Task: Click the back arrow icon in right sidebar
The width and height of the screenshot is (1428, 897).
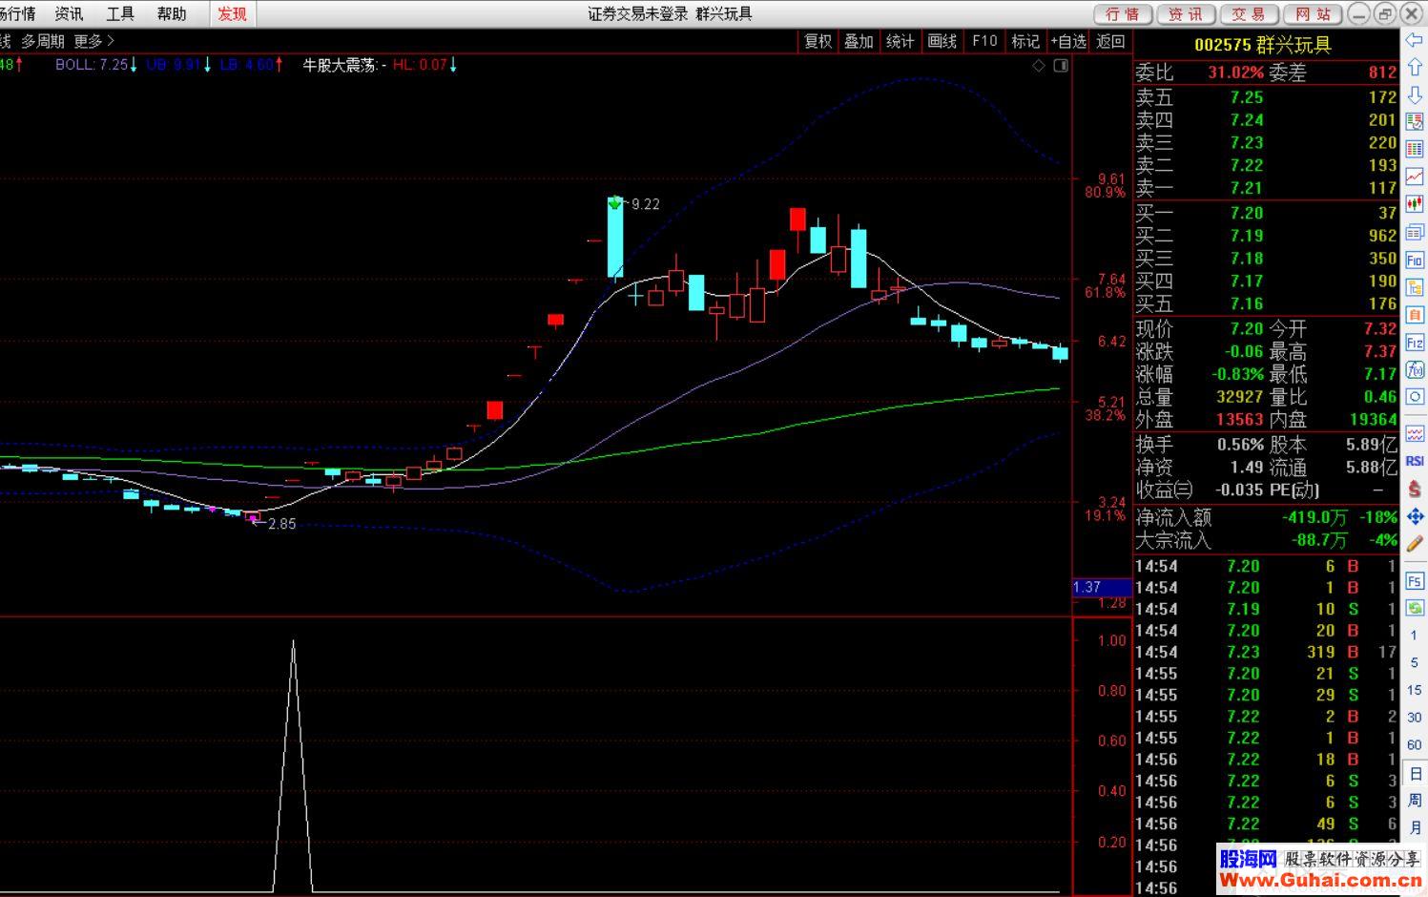Action: pyautogui.click(x=1415, y=40)
